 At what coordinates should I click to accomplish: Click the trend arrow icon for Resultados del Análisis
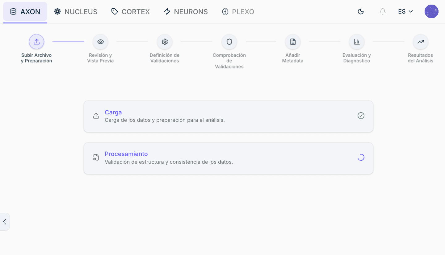[x=421, y=42]
